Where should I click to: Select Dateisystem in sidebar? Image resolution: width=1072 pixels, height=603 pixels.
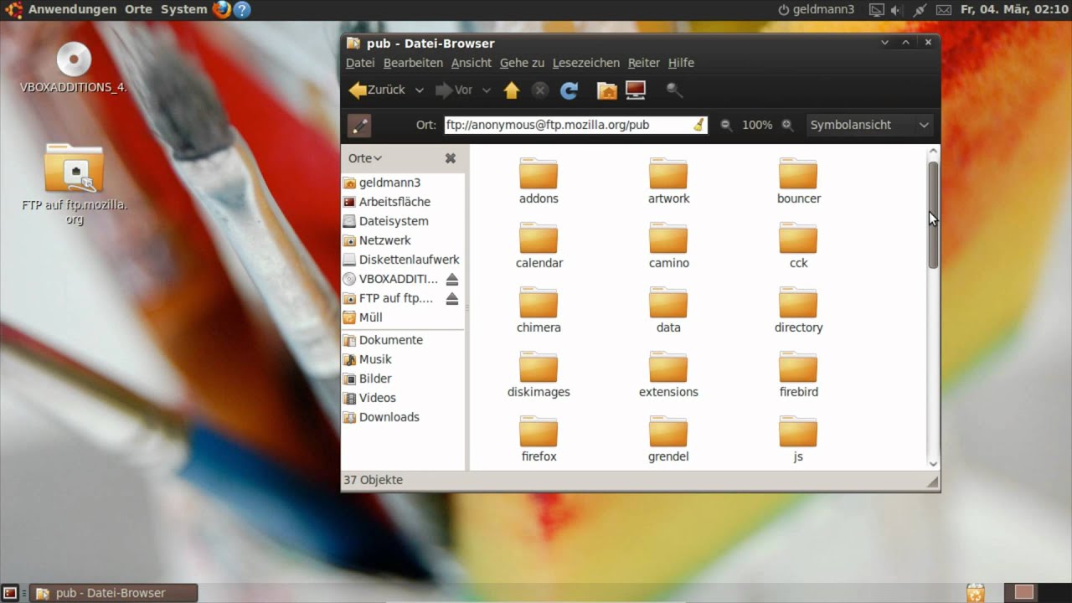[x=402, y=221]
